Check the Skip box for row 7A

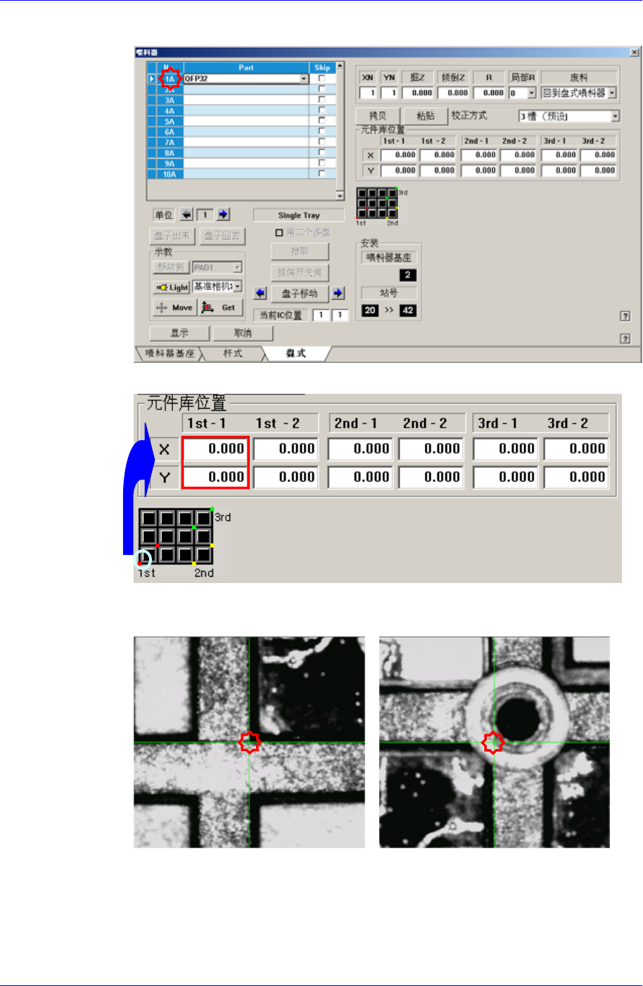[322, 142]
